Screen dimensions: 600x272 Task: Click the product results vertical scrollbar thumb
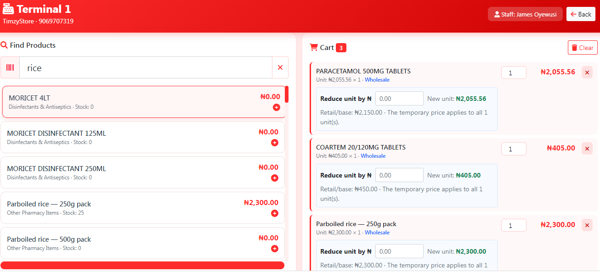tap(287, 94)
